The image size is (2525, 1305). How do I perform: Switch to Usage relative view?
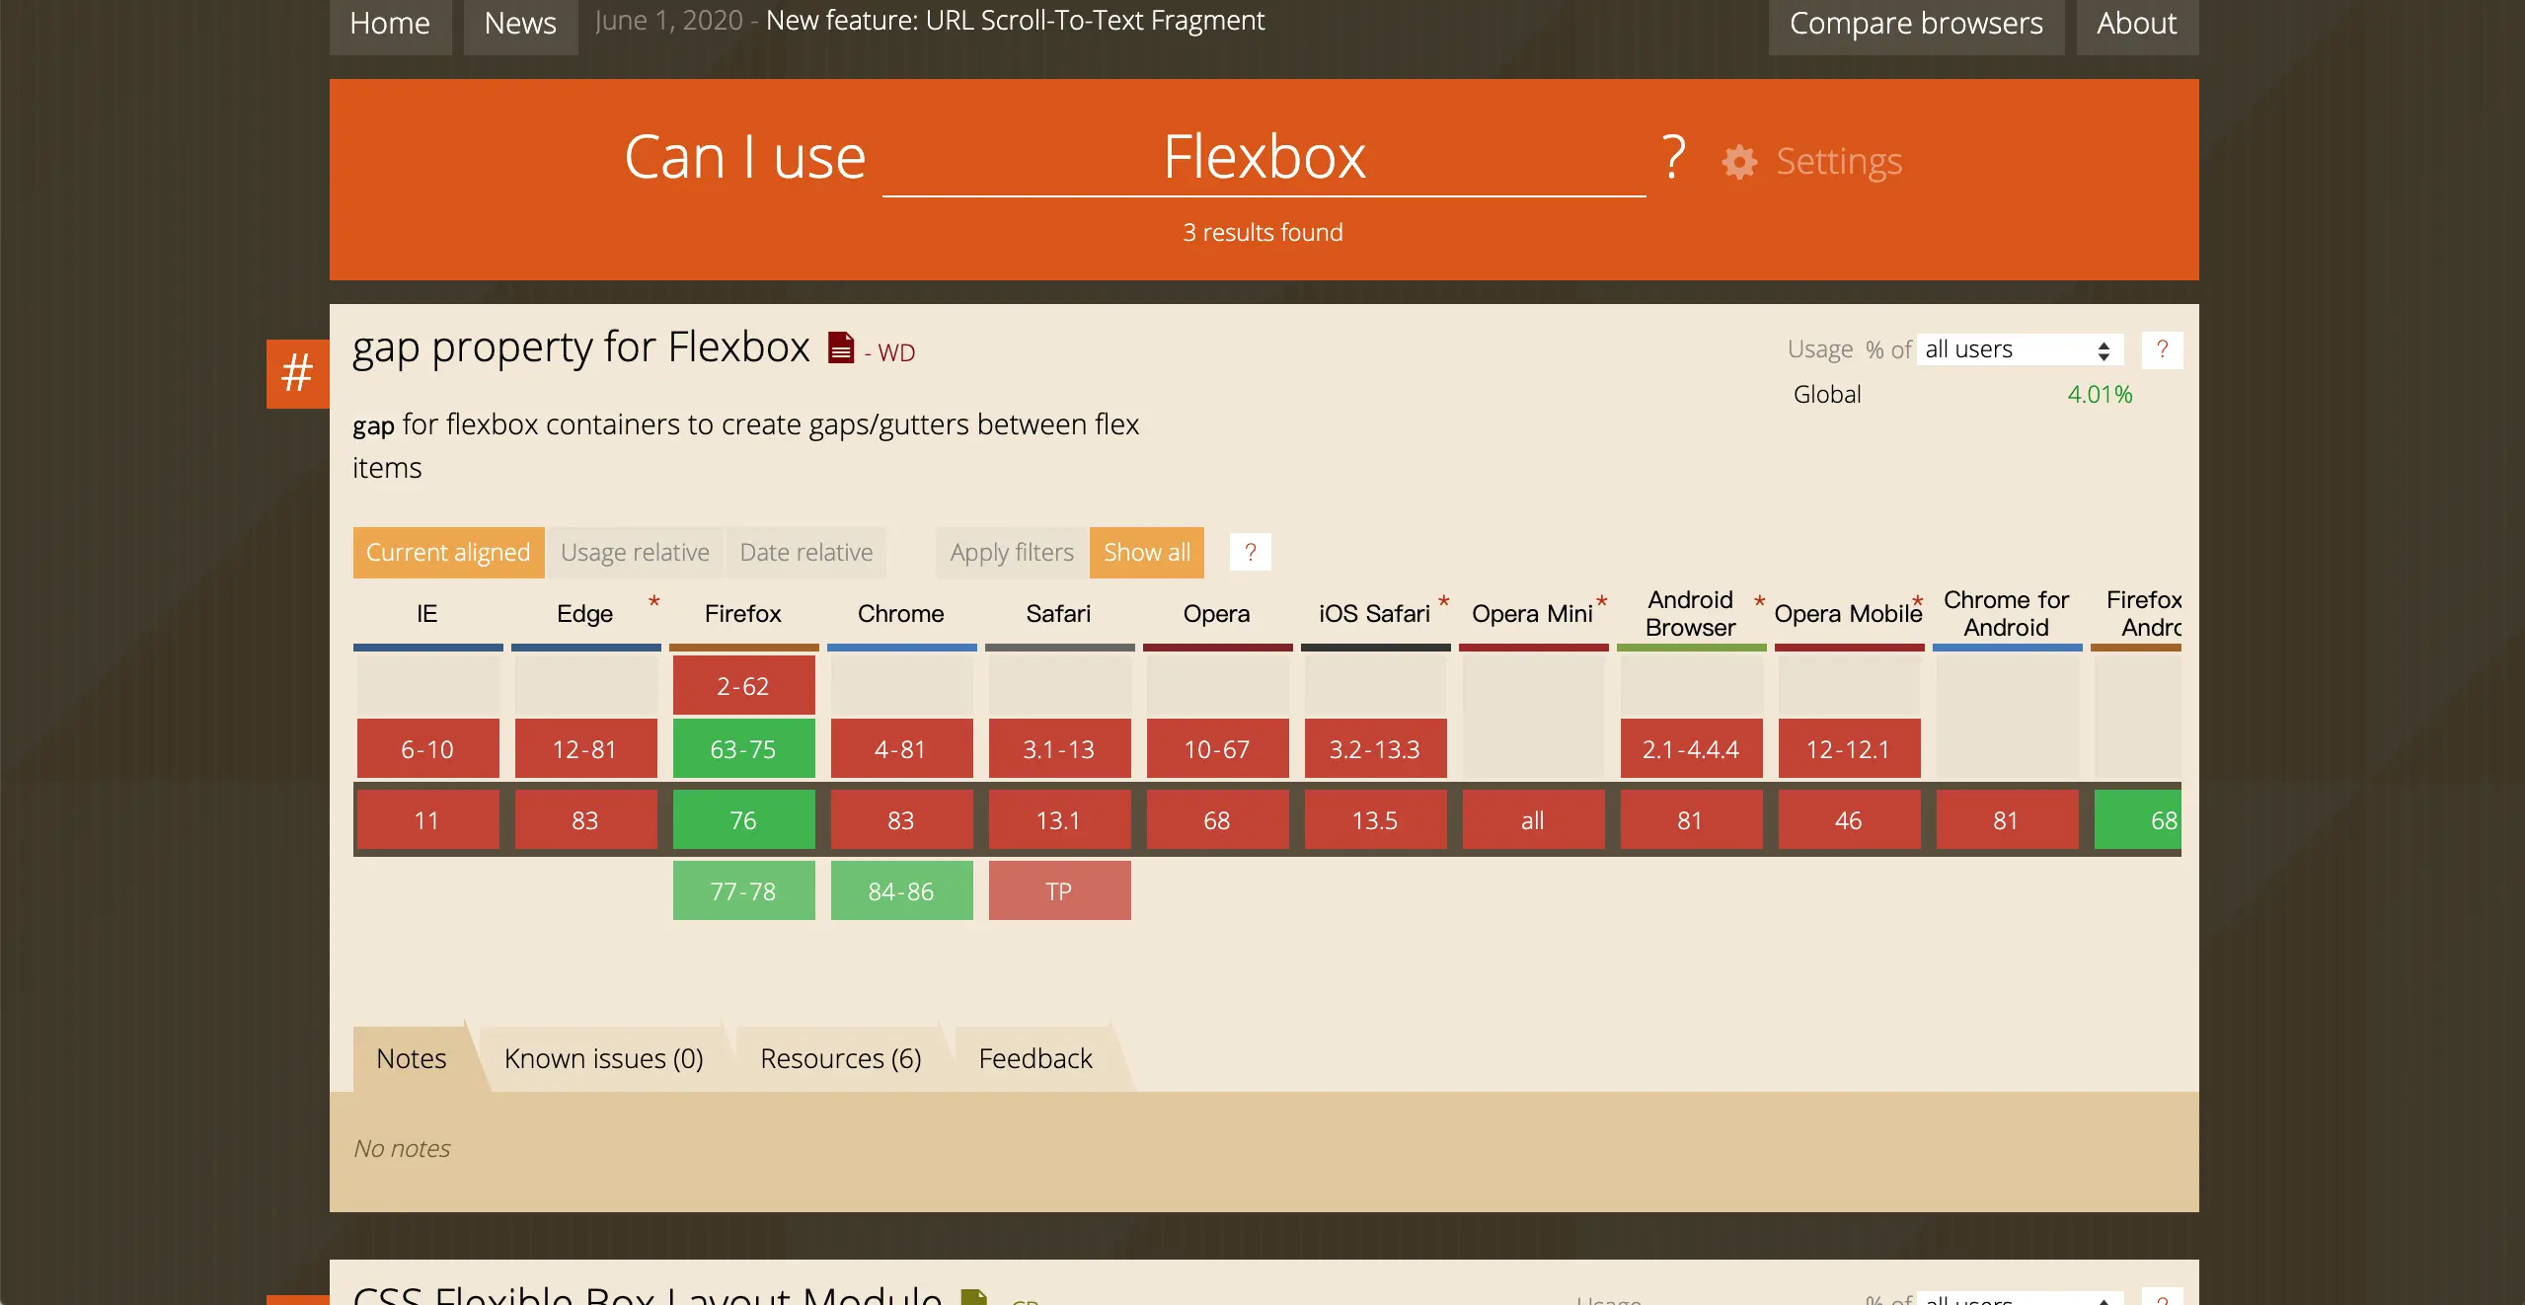[x=635, y=552]
